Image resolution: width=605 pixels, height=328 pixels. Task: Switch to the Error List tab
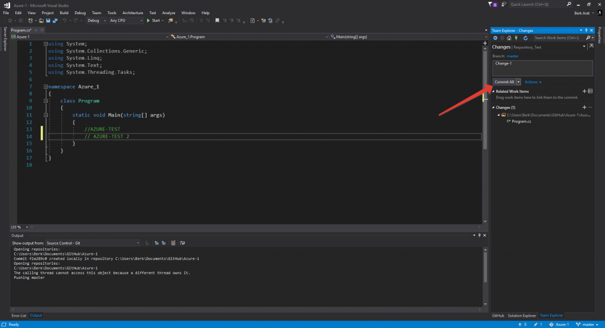point(18,316)
